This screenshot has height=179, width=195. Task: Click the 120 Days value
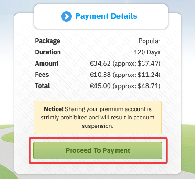click(147, 52)
